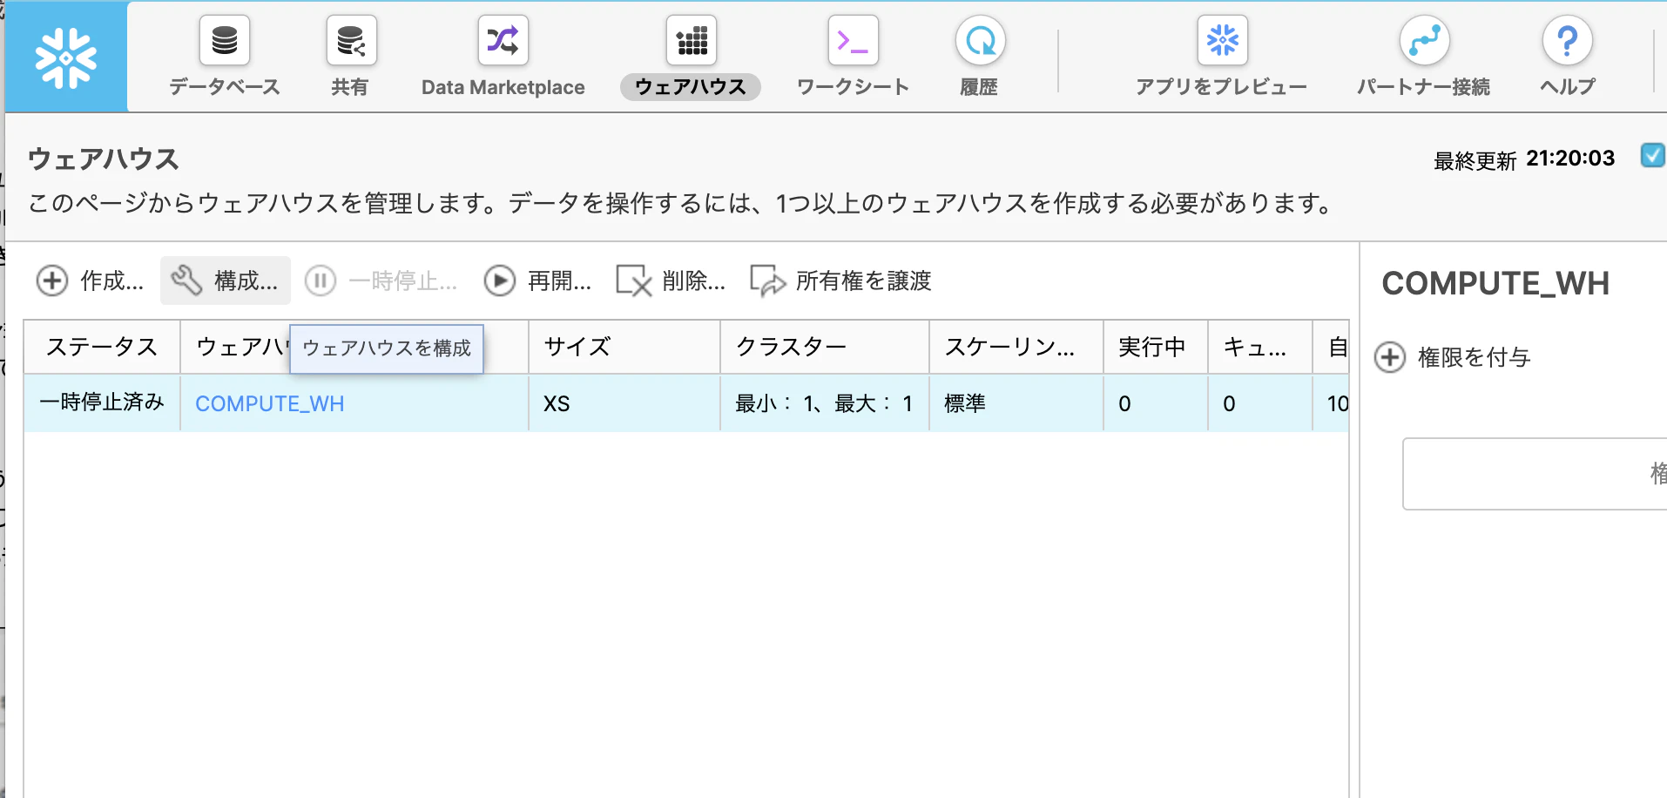
Task: Select the Data Marketplace tab label
Action: (x=503, y=87)
